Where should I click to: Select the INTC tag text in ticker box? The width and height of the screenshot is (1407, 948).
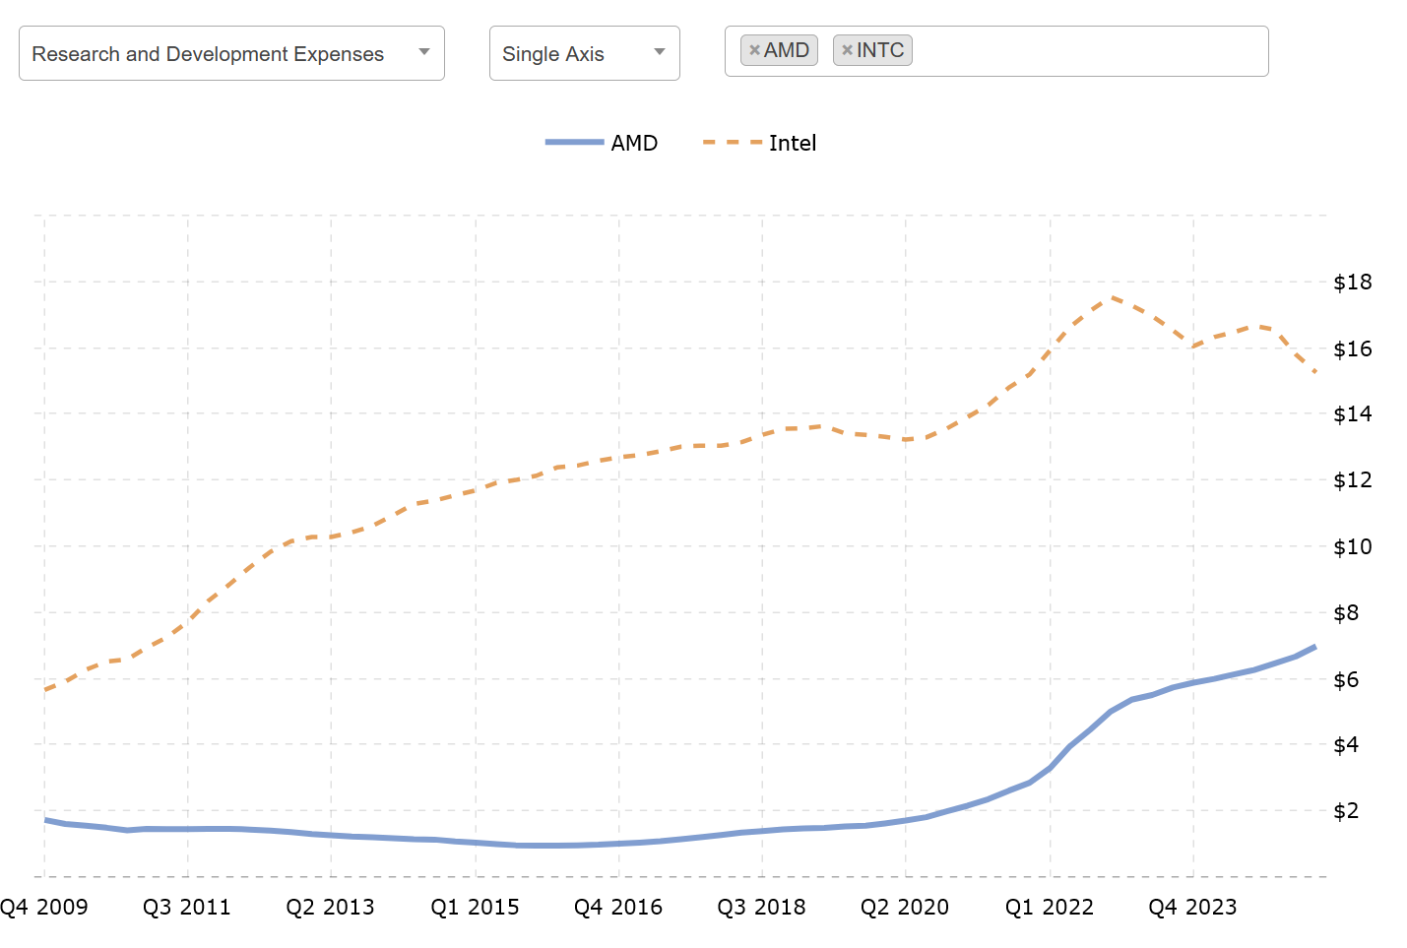point(880,50)
